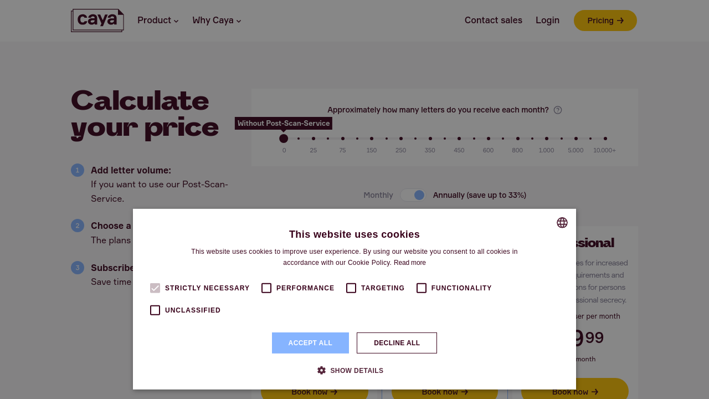Open the language globe icon in cookie dialog
This screenshot has height=399, width=709.
562,223
